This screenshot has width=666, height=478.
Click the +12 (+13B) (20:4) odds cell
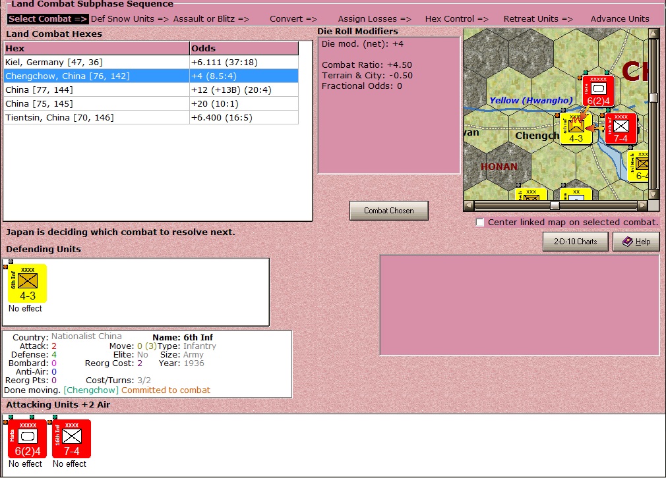tap(244, 90)
